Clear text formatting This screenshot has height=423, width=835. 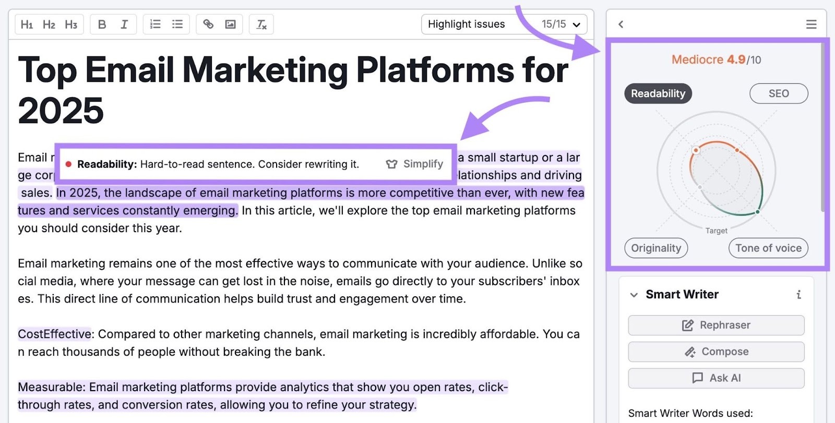[x=261, y=25]
